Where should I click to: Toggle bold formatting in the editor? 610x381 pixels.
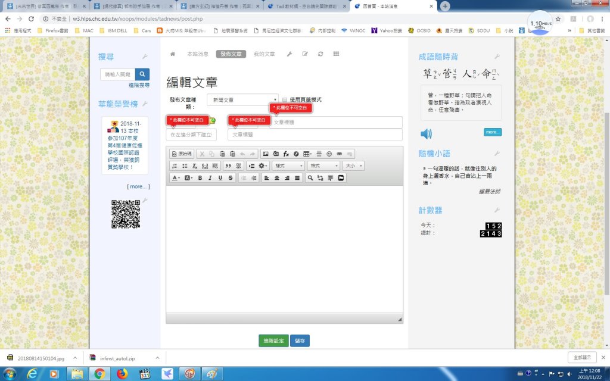tap(200, 178)
